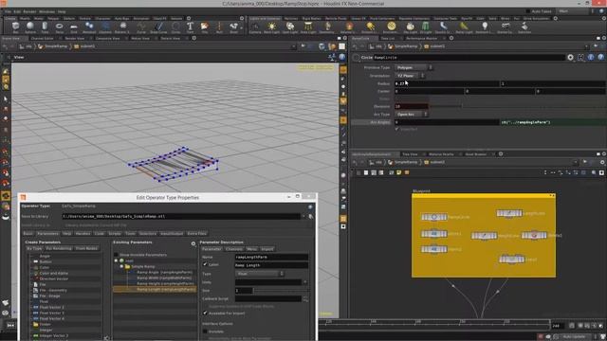Toggle Available For Import checkbox
The image size is (607, 341).
(x=205, y=314)
